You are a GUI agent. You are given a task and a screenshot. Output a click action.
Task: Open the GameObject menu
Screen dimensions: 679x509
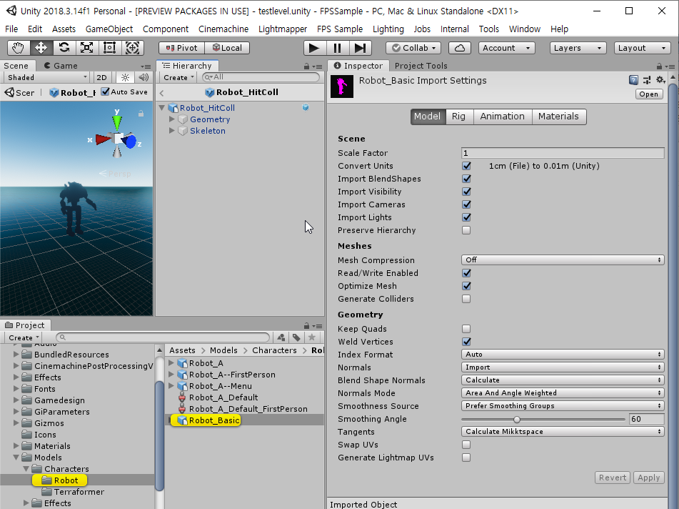point(109,29)
